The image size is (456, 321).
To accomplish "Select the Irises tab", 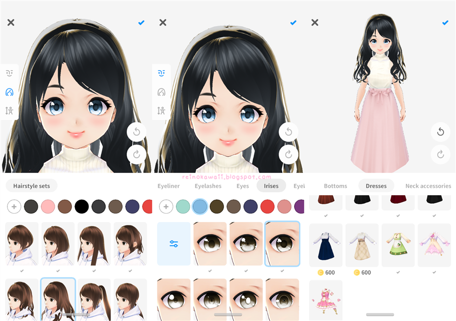I will (x=271, y=186).
